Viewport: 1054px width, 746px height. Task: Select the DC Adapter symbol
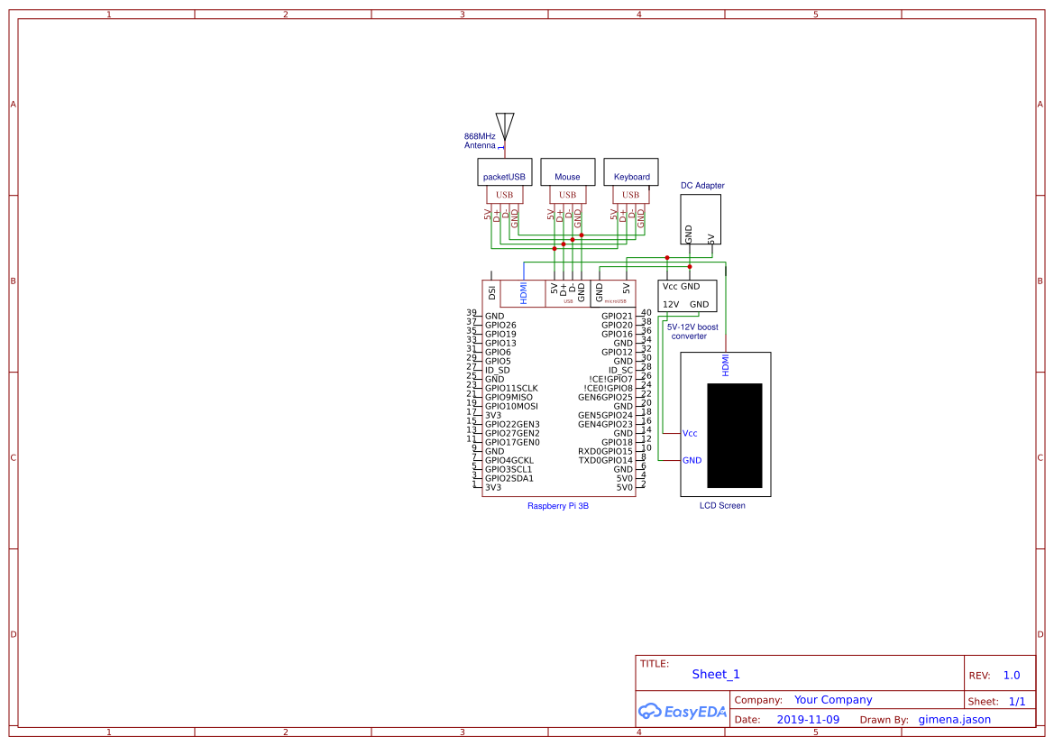tap(701, 216)
